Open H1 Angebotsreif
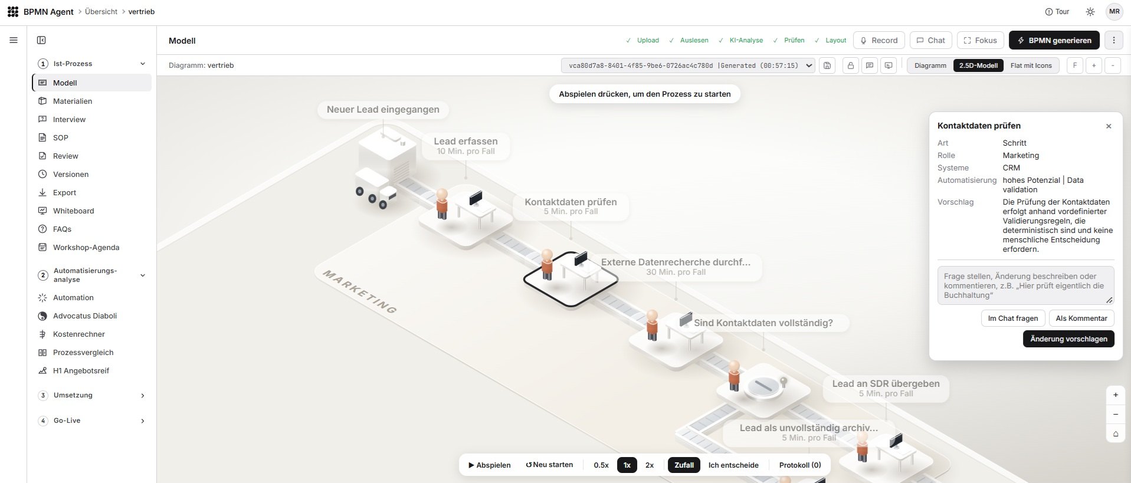 coord(92,370)
